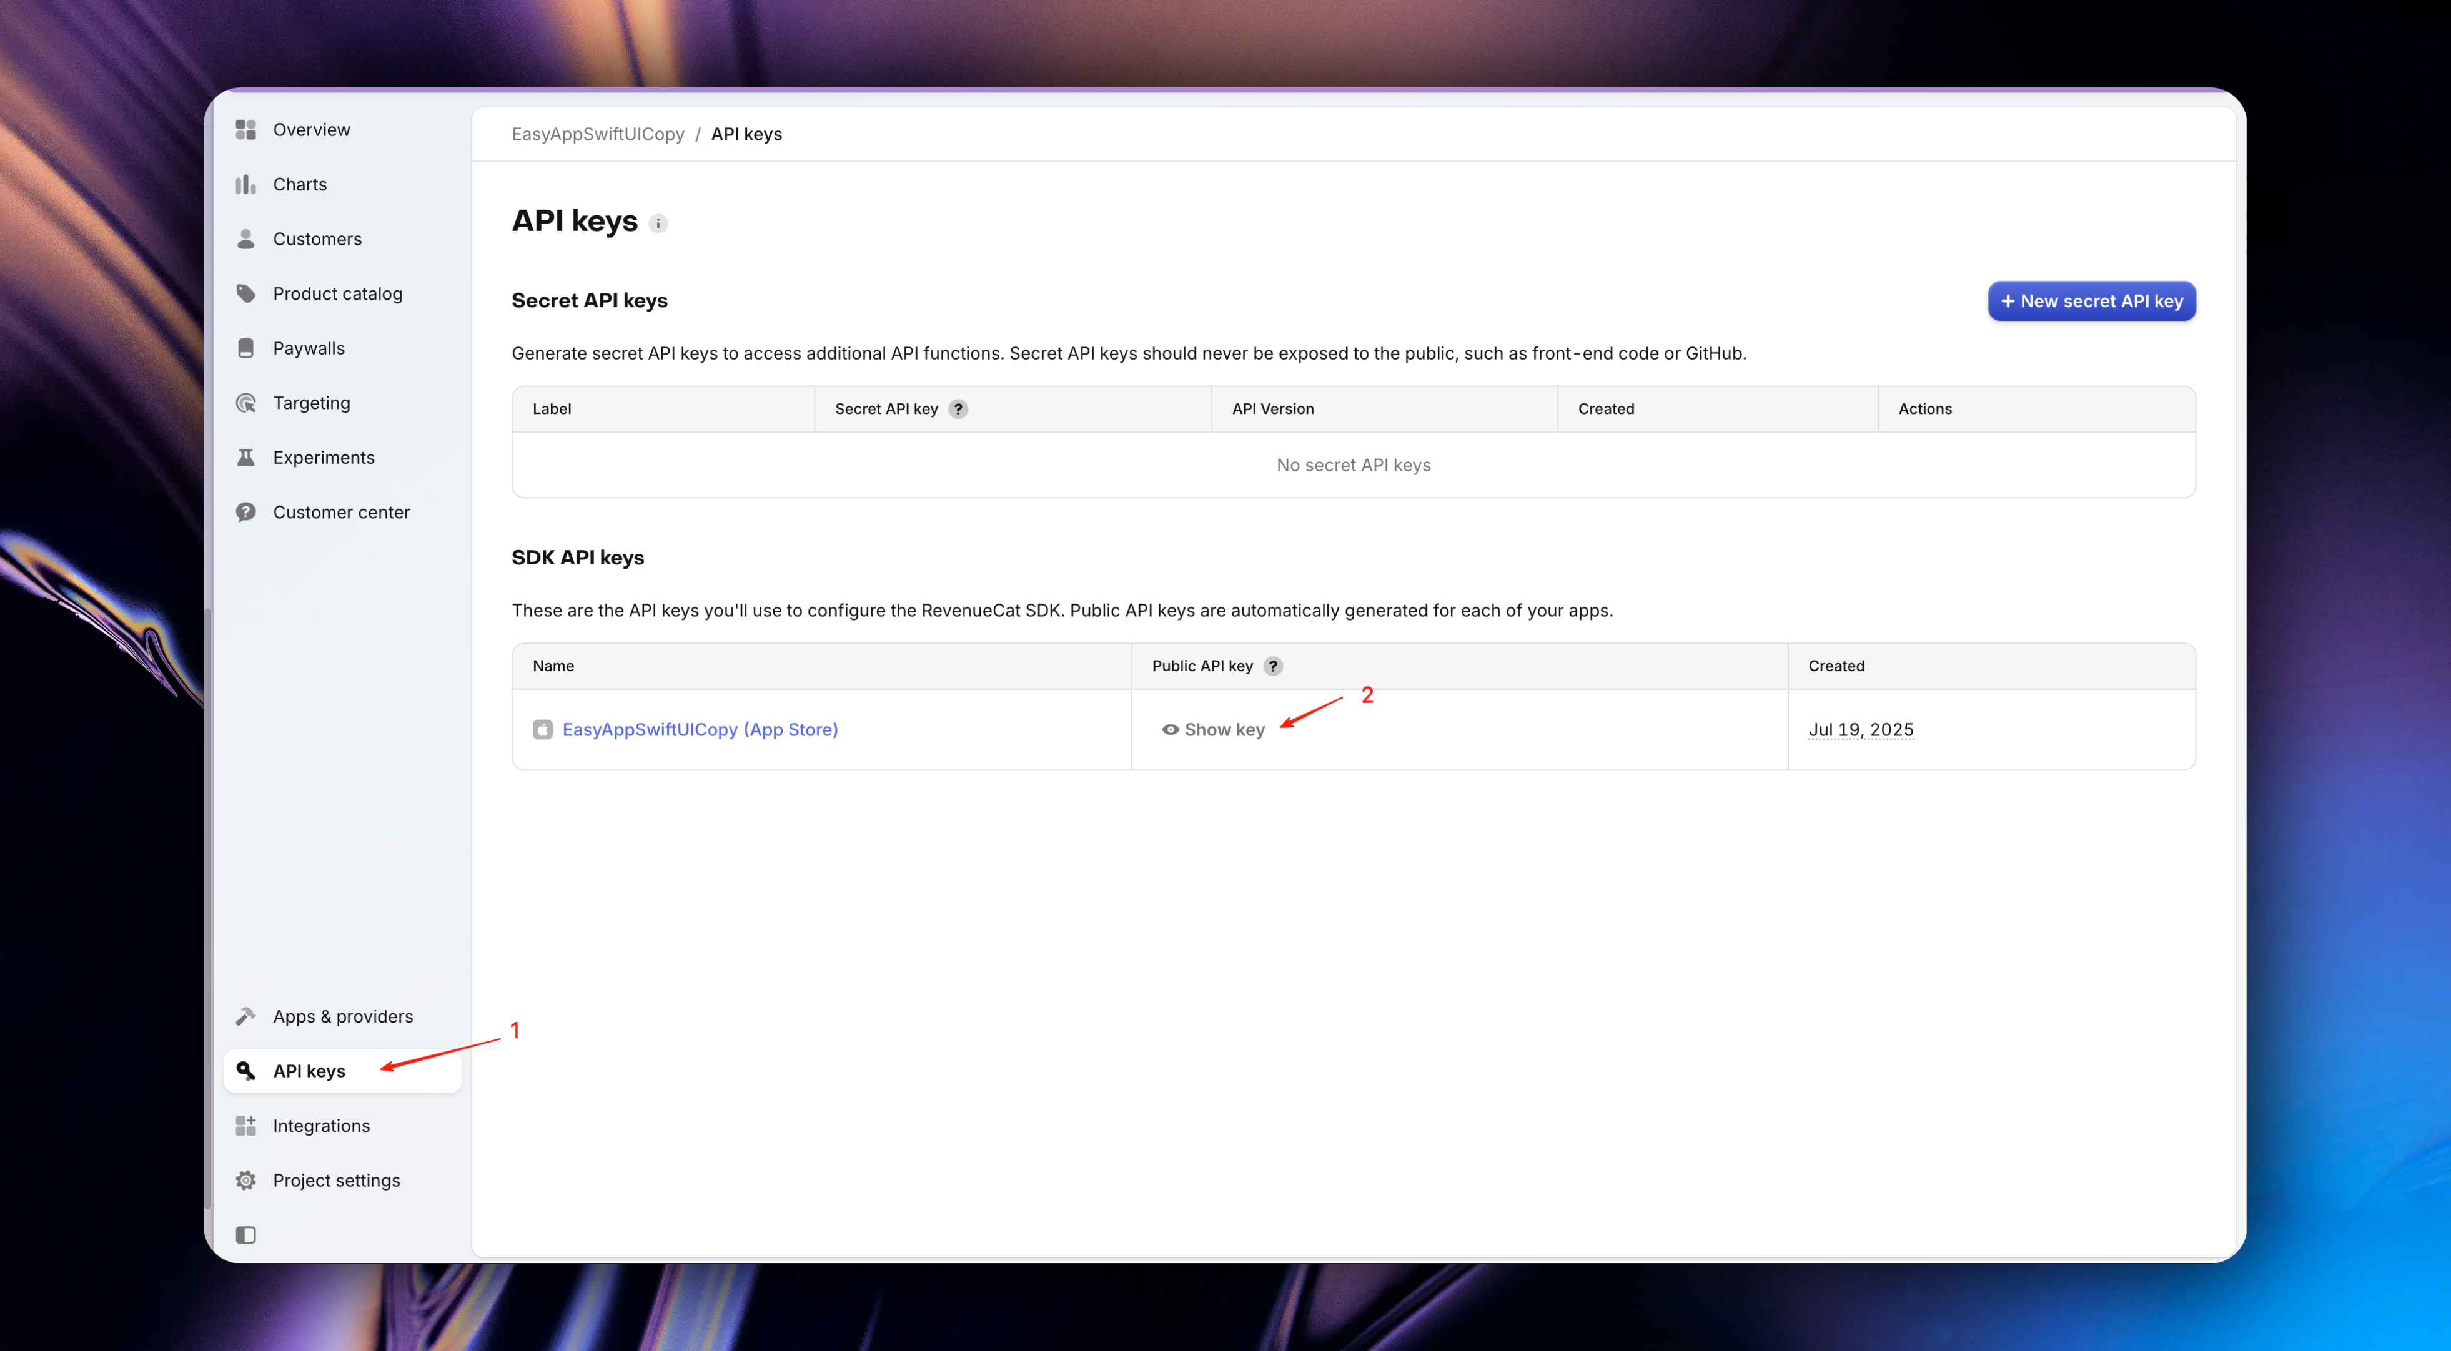Screen dimensions: 2451x1351
Task: Click the help icon next to Public API key
Action: pyautogui.click(x=1273, y=667)
